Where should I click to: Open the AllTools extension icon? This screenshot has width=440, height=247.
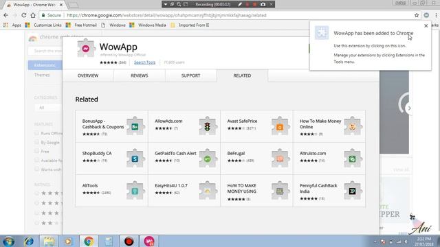pyautogui.click(x=135, y=191)
